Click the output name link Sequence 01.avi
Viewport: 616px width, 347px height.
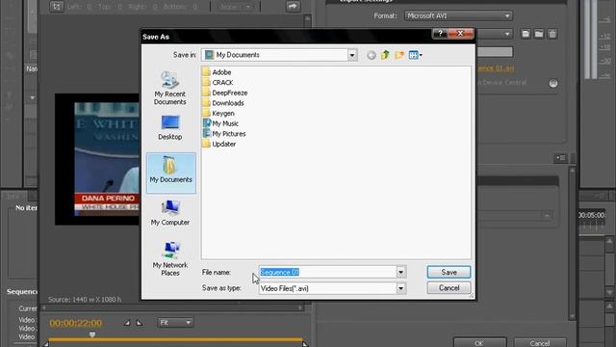[x=495, y=68]
